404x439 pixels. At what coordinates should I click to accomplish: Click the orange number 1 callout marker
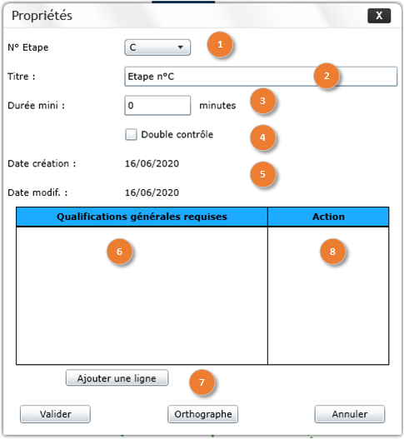[x=220, y=44]
